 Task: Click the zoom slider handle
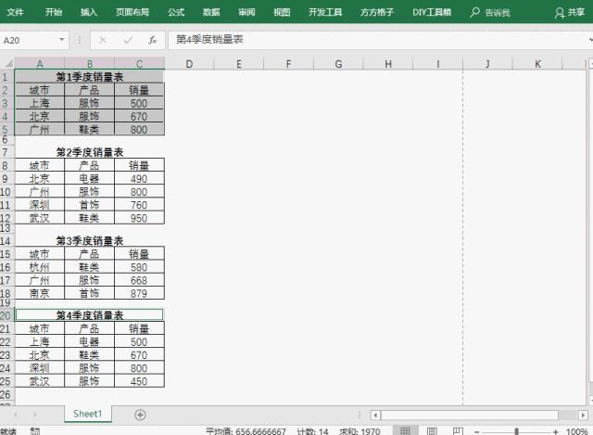click(516, 431)
